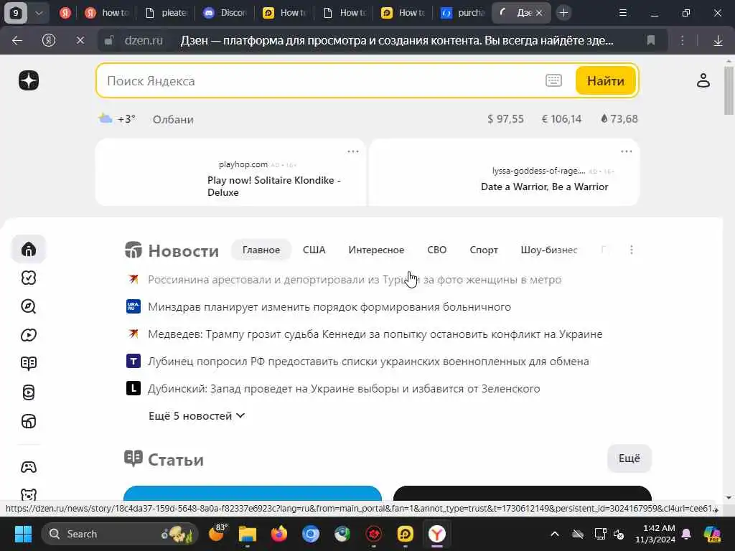The height and width of the screenshot is (551, 735).
Task: Open the subscriptions checkmark sidebar icon
Action: point(29,278)
